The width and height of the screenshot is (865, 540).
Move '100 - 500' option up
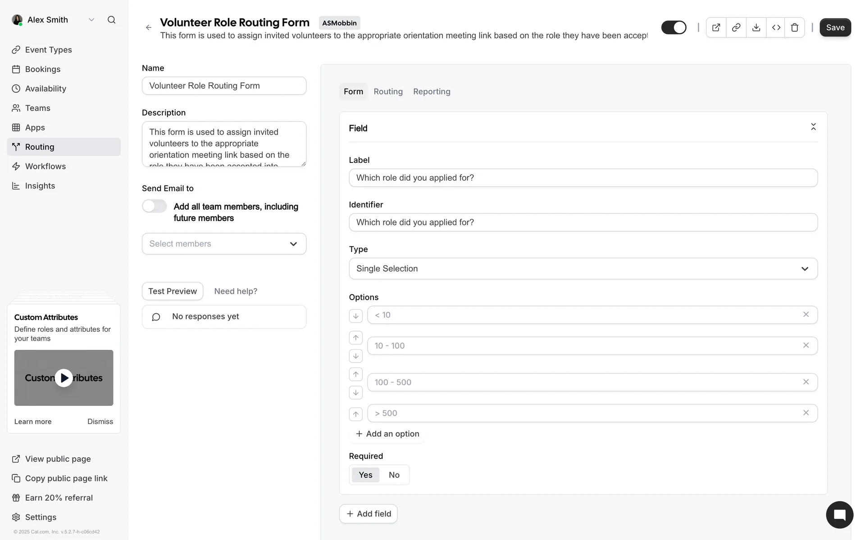(x=355, y=374)
